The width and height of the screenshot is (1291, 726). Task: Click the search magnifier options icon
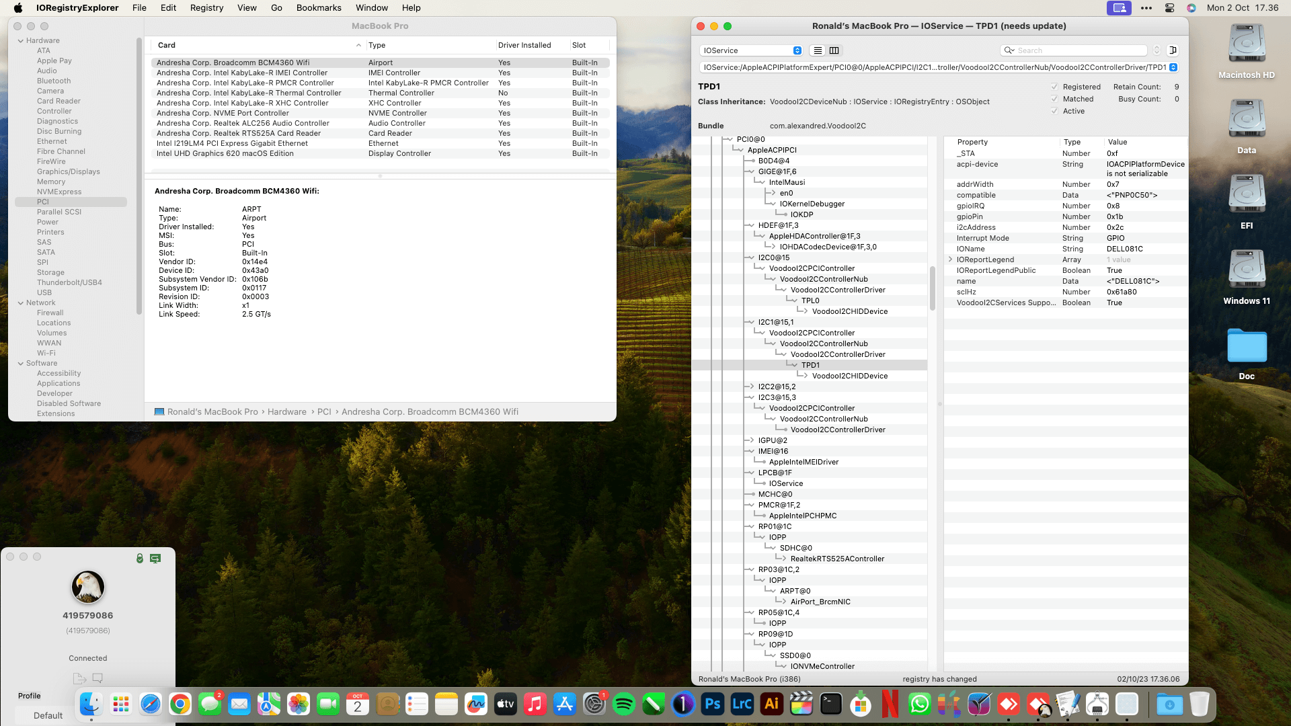click(1009, 50)
